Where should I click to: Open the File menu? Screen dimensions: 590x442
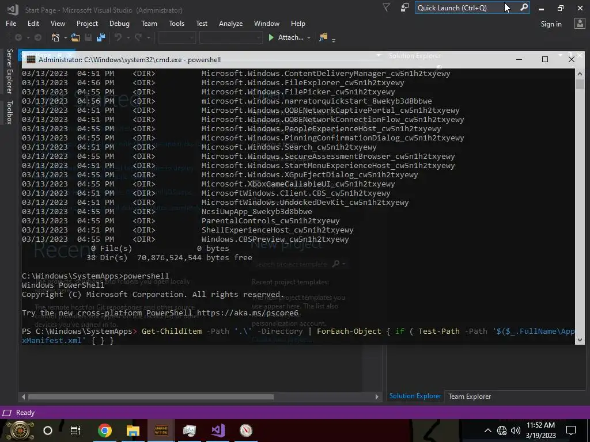tap(11, 23)
